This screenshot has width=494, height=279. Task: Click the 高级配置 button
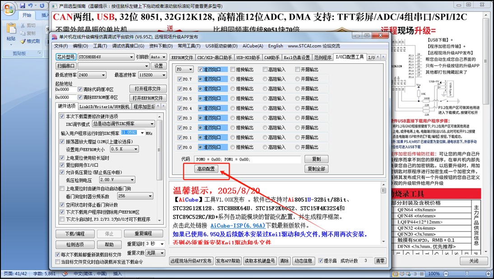(200, 169)
